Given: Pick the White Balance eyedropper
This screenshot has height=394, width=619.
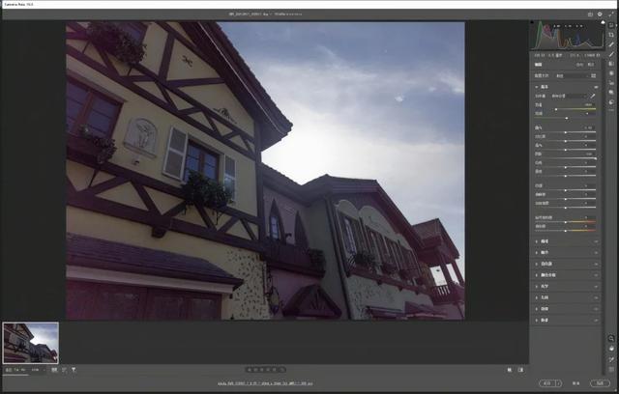Looking at the screenshot, I should click(593, 97).
